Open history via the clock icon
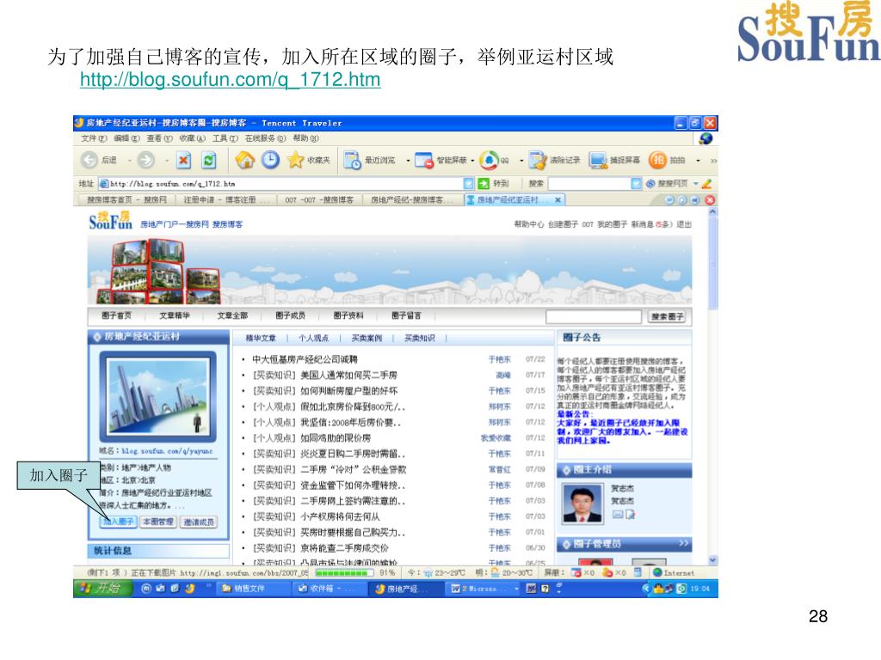 point(270,160)
